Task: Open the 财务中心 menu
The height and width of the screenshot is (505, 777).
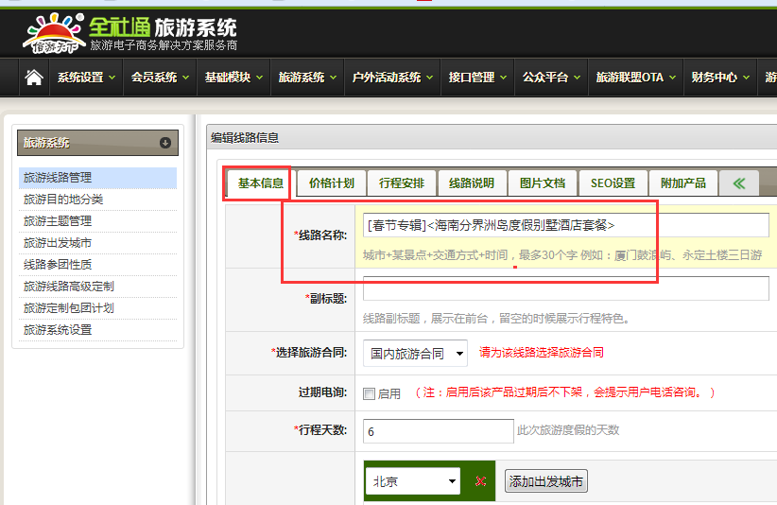Action: click(x=719, y=78)
